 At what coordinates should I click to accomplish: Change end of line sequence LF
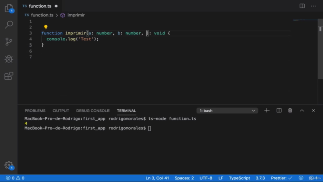221,178
